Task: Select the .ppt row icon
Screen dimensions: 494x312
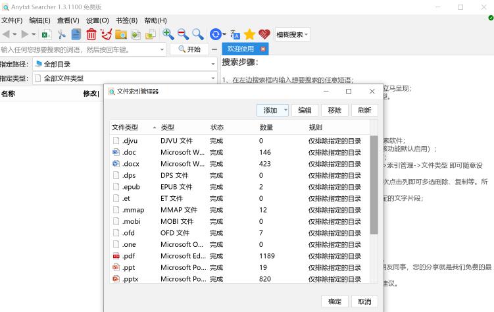Action: pos(116,267)
